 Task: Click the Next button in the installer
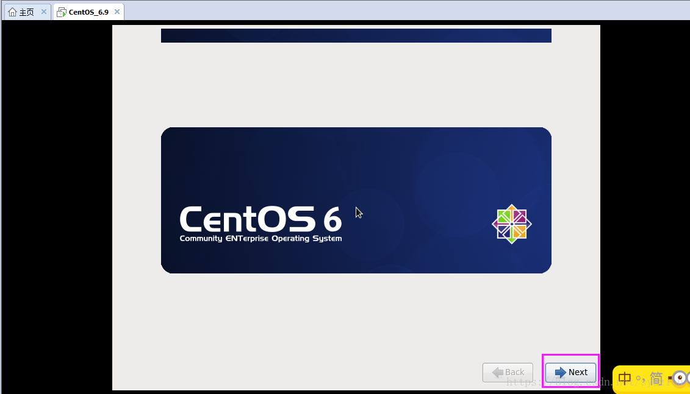[x=571, y=373]
